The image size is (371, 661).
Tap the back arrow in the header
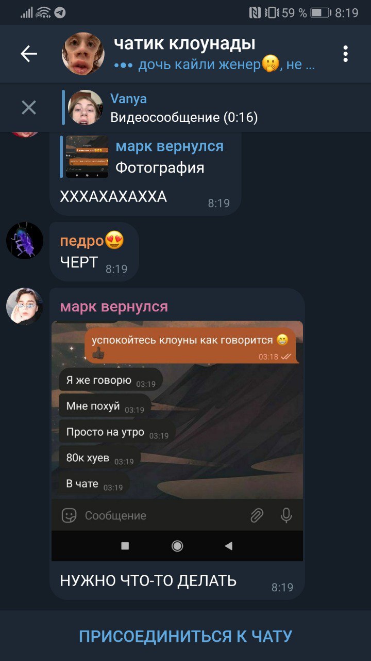tap(29, 54)
